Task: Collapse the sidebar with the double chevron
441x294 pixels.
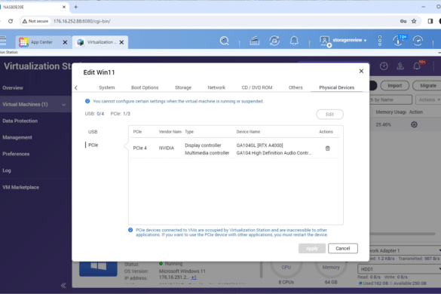Action: pyautogui.click(x=63, y=285)
